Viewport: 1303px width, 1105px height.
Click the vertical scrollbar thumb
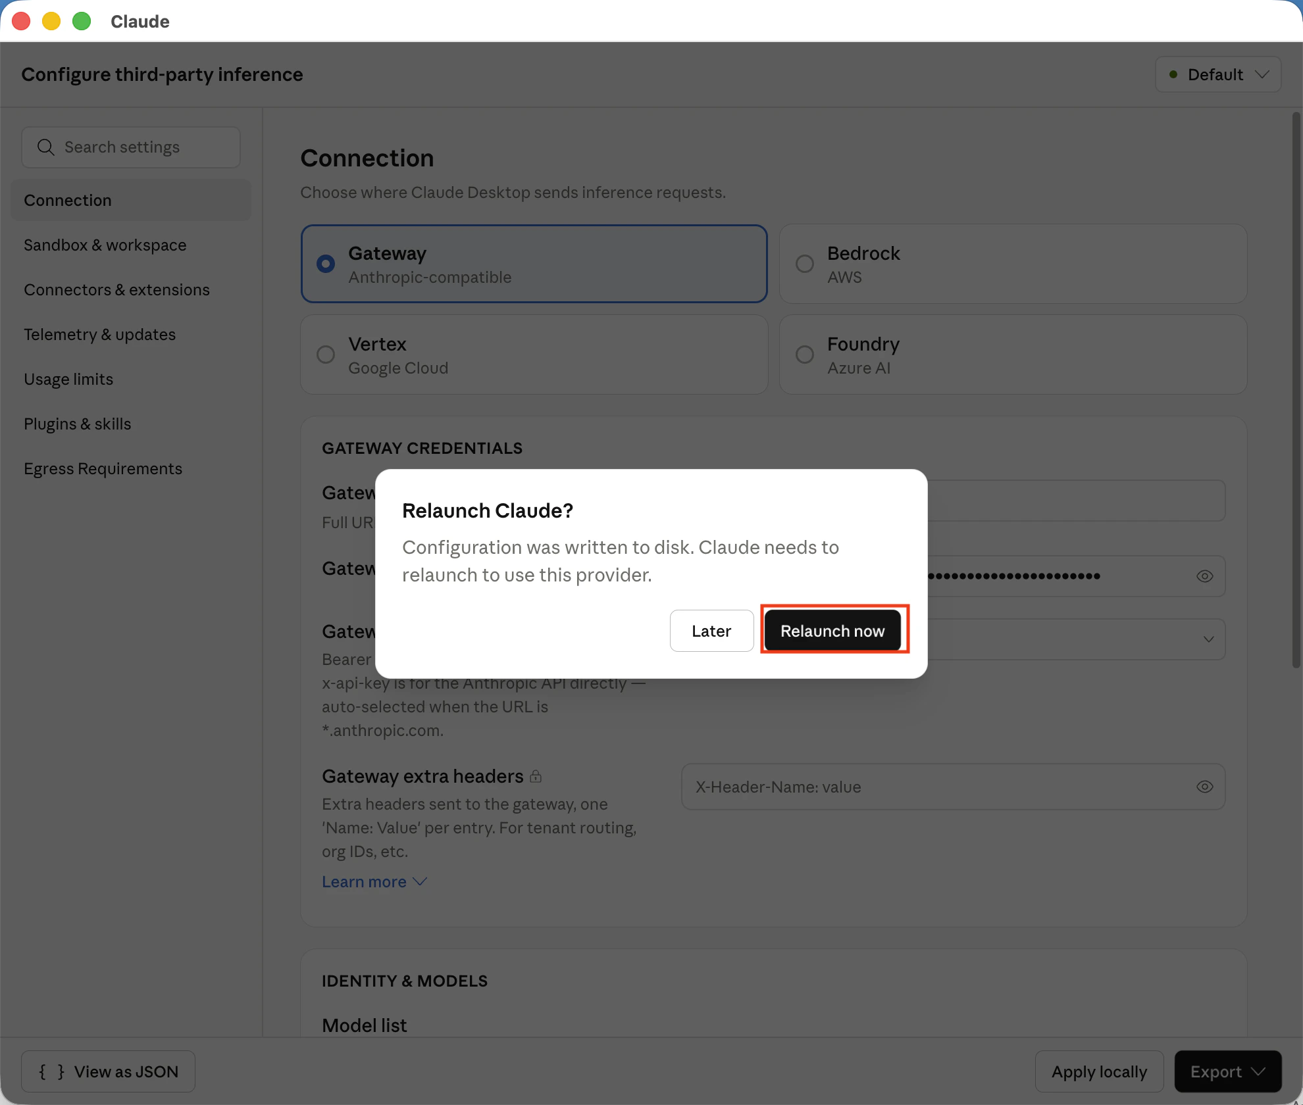(x=1296, y=389)
